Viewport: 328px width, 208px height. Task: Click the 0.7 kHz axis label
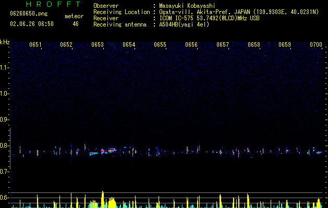[x=5, y=172]
